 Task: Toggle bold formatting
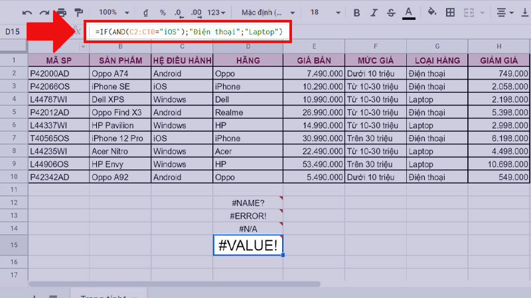tap(357, 13)
